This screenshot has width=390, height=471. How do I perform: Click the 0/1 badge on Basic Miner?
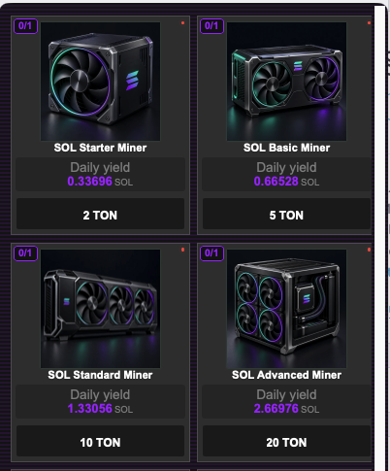pyautogui.click(x=211, y=26)
